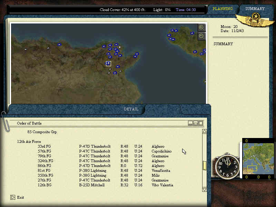Image resolution: width=276 pixels, height=207 pixels.
Task: Switch to the Planning tab
Action: click(223, 9)
